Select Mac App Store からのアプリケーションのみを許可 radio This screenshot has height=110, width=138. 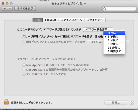click(24, 65)
